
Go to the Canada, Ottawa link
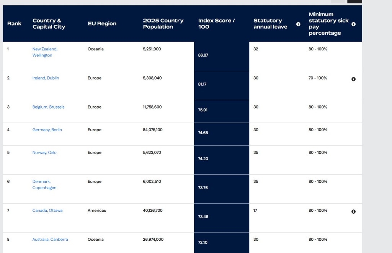[47, 211]
